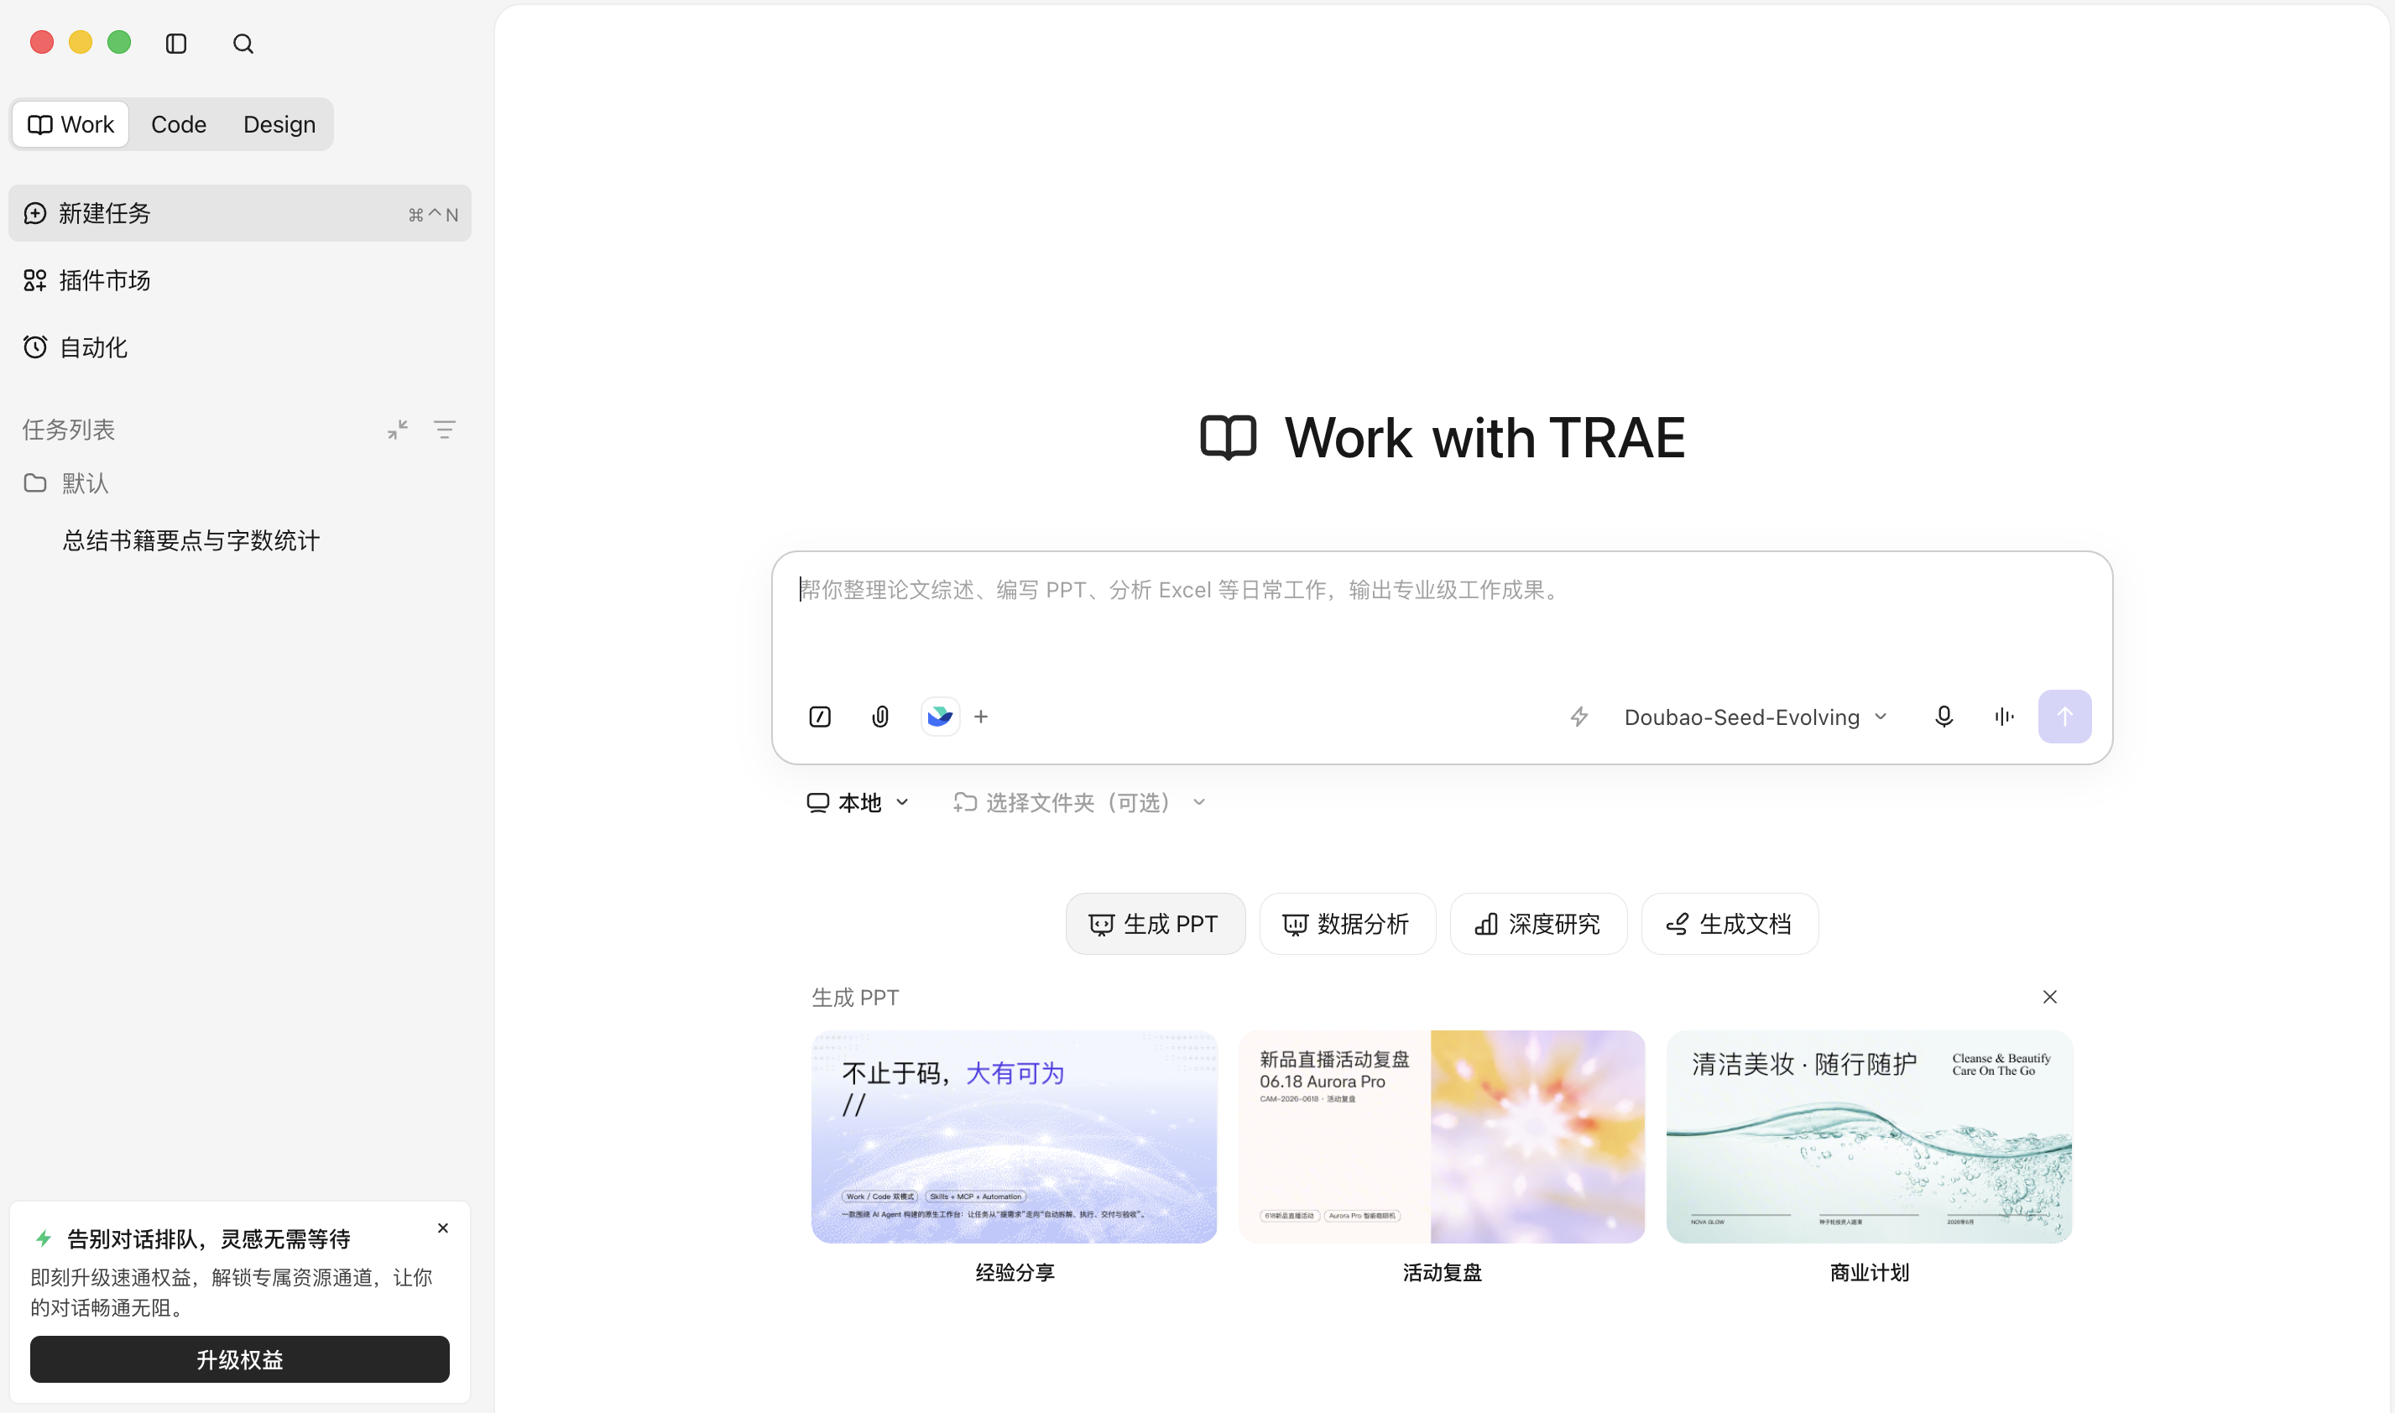
Task: Open 选择文件夹 folder dropdown
Action: coord(1080,803)
